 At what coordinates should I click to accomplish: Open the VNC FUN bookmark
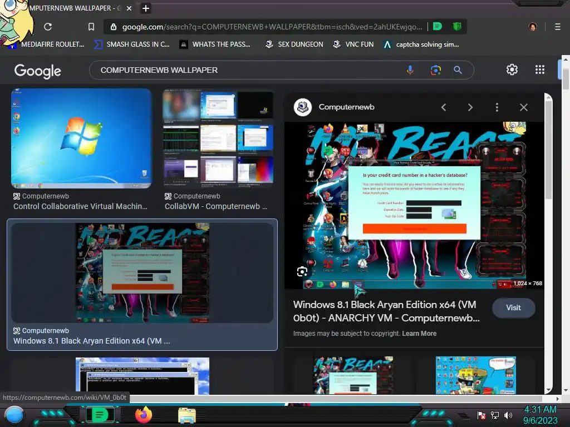point(353,44)
